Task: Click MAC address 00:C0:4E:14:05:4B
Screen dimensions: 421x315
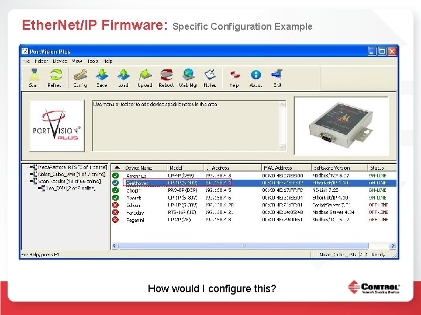Action: [x=282, y=212]
